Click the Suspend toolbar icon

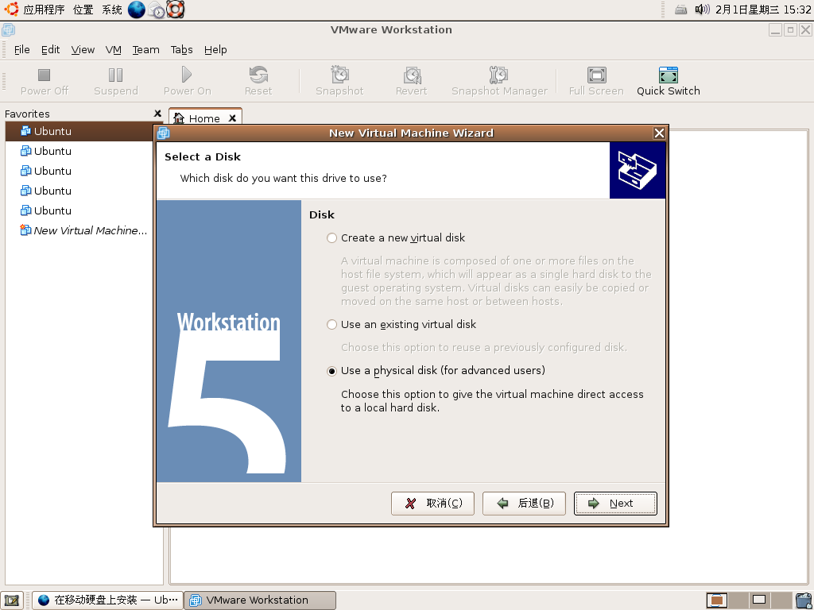point(115,75)
